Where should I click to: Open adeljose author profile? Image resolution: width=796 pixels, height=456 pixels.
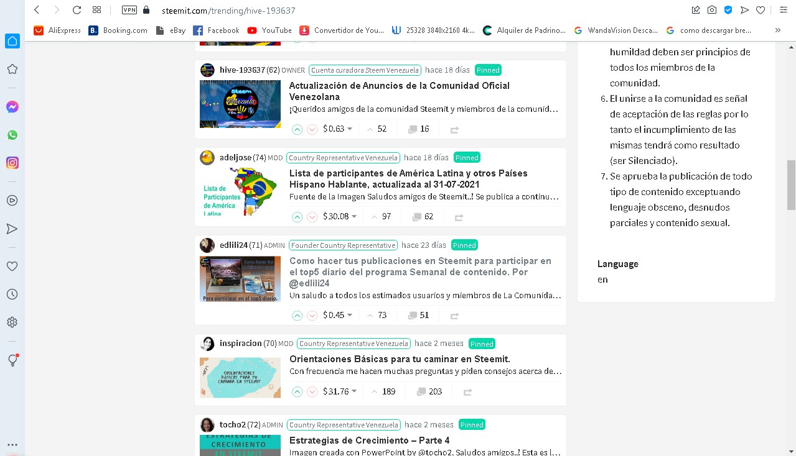click(235, 157)
